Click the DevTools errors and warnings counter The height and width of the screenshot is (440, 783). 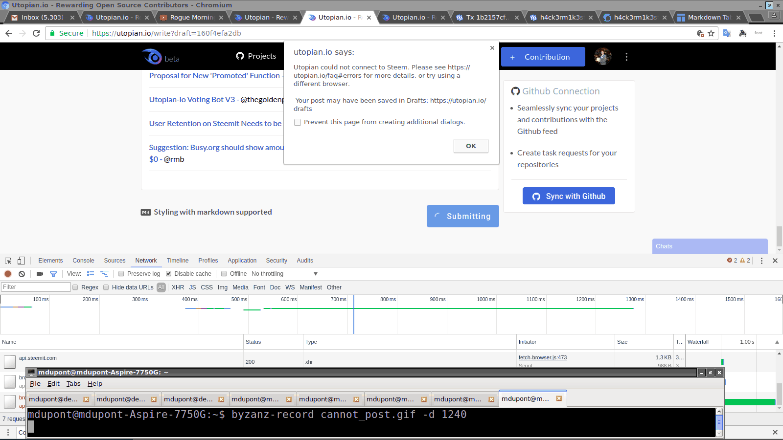click(x=738, y=261)
